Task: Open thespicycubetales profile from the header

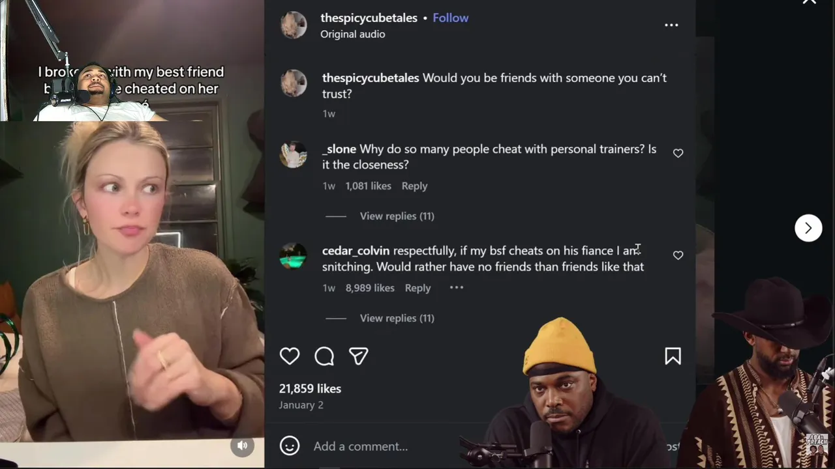Action: coord(369,18)
